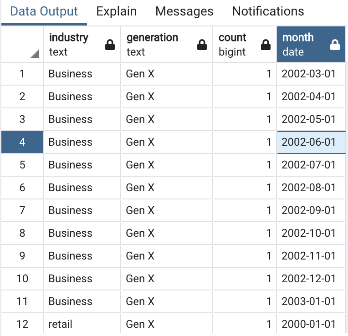Click the 2002-07-01 month cell
The width and height of the screenshot is (348, 336).
pos(311,165)
